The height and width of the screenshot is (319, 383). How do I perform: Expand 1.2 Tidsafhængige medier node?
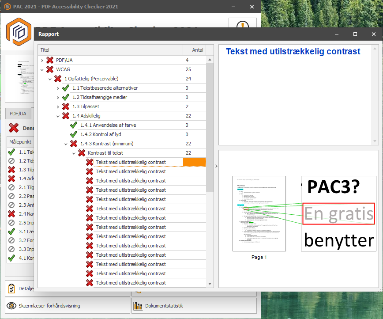coord(58,98)
